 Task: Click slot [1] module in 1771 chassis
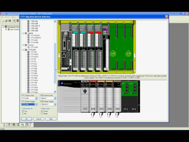click(83, 48)
